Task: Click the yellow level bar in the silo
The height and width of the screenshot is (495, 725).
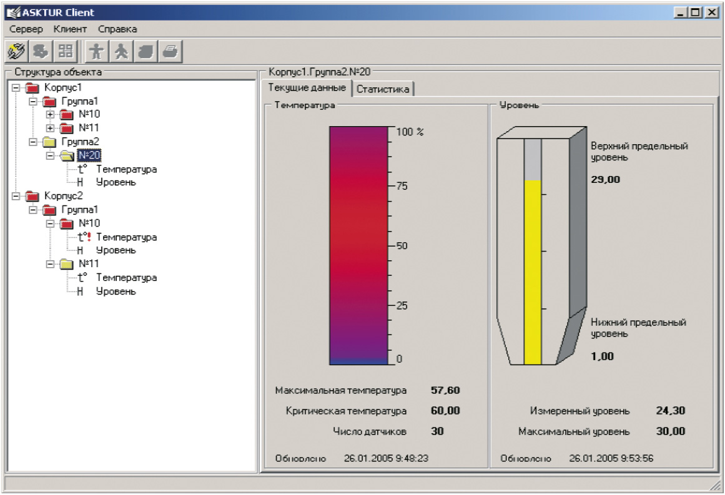Action: tap(533, 272)
